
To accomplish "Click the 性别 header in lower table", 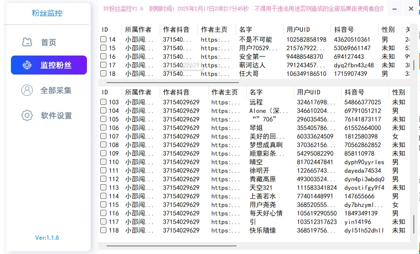I will [399, 92].
